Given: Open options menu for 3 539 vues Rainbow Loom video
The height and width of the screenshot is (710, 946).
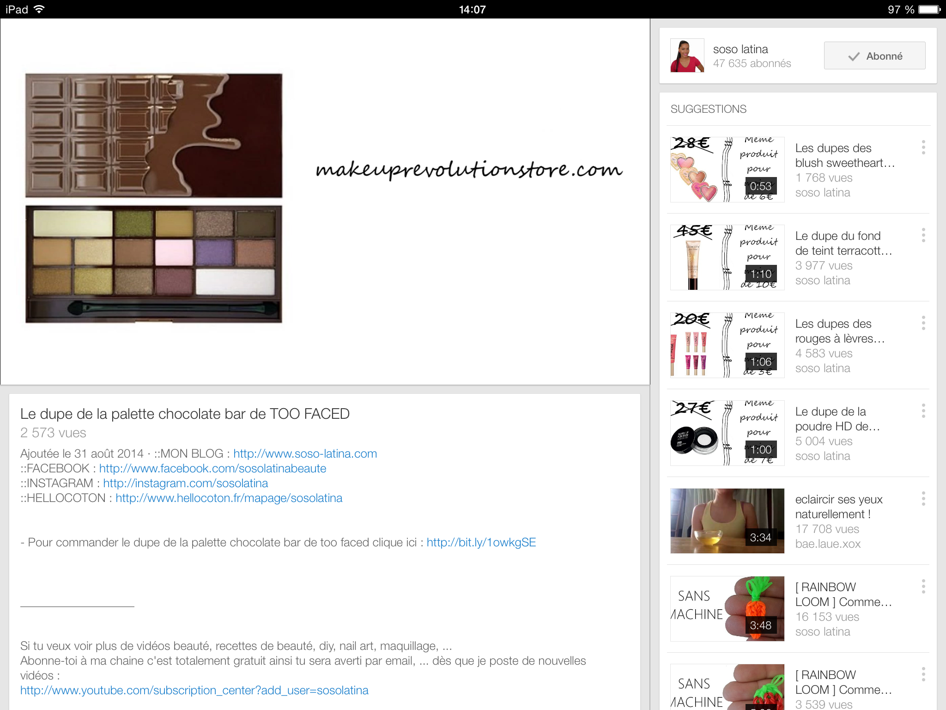Looking at the screenshot, I should pyautogui.click(x=923, y=674).
